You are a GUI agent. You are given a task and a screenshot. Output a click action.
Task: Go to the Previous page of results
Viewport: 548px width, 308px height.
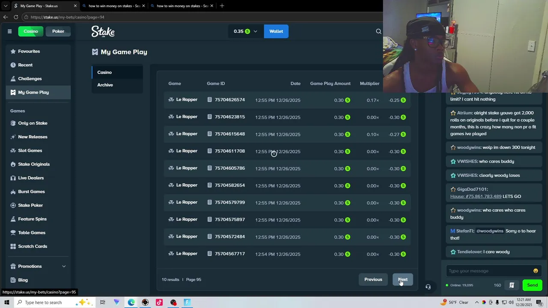tap(373, 279)
